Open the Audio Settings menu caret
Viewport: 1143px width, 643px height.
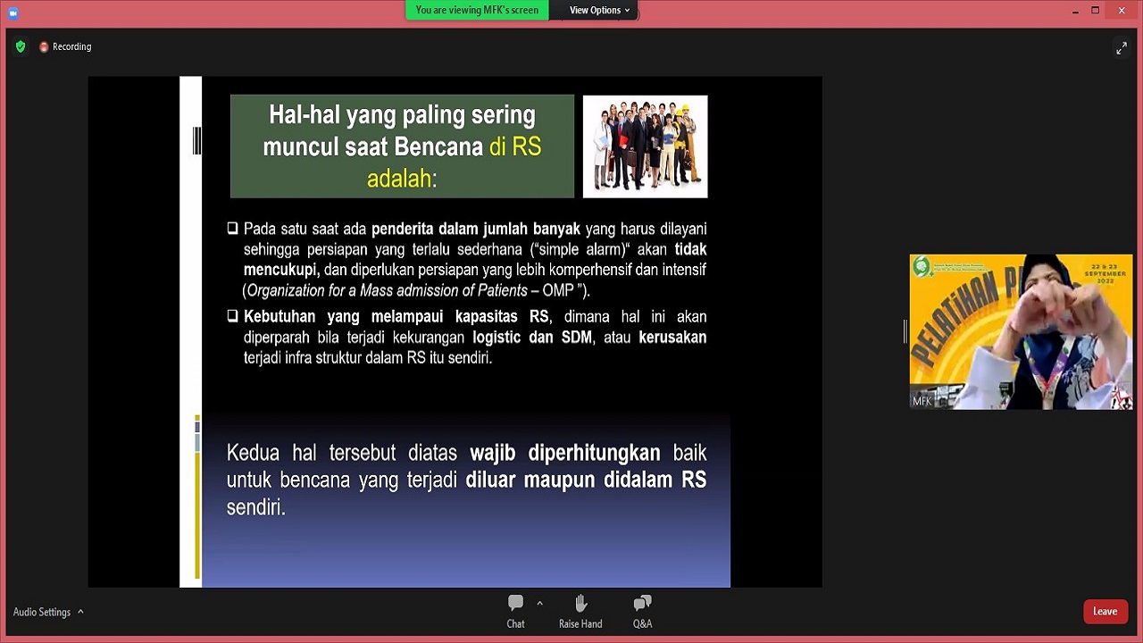pos(80,612)
